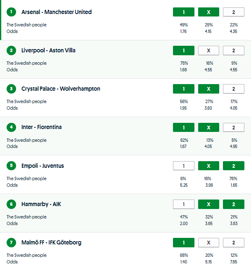The width and height of the screenshot is (251, 270).
Task: Deselect X for Crystal Palace - Wolverhampton
Action: tap(208, 89)
